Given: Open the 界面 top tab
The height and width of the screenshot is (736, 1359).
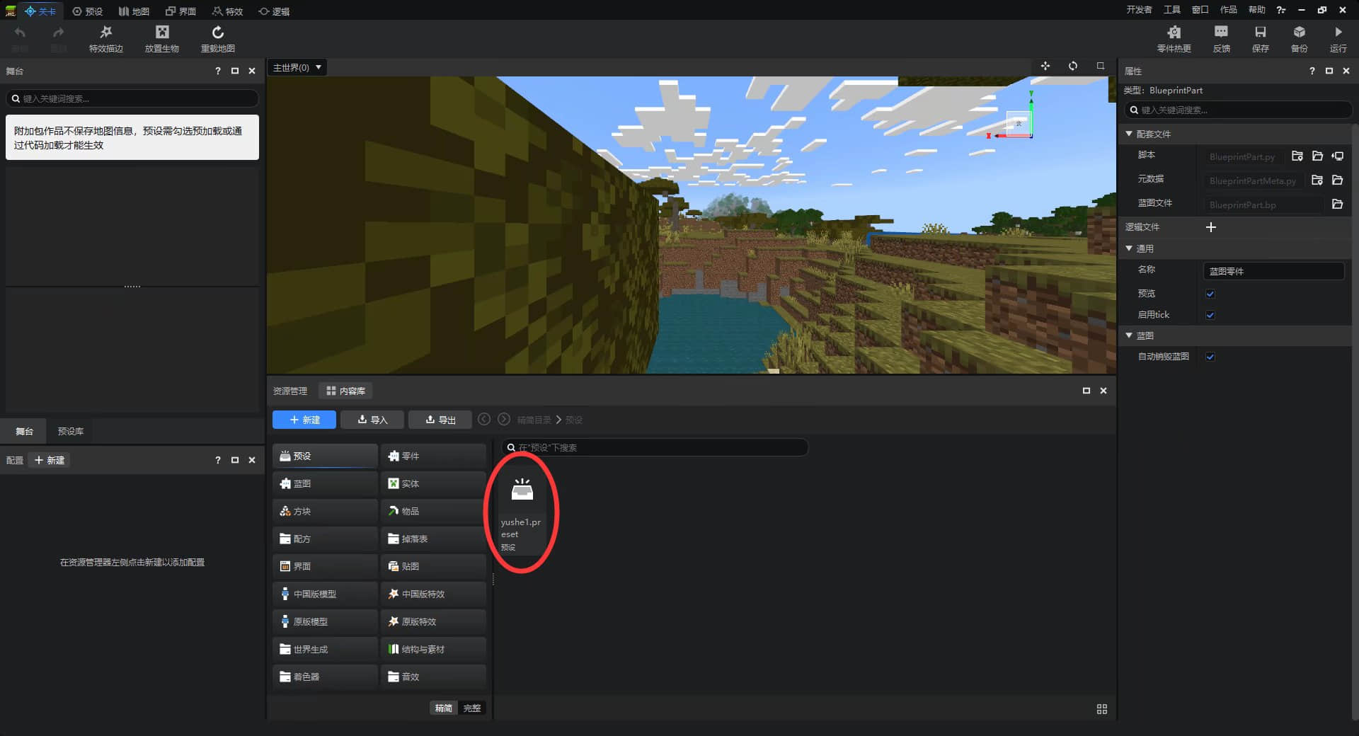Looking at the screenshot, I should click(180, 11).
